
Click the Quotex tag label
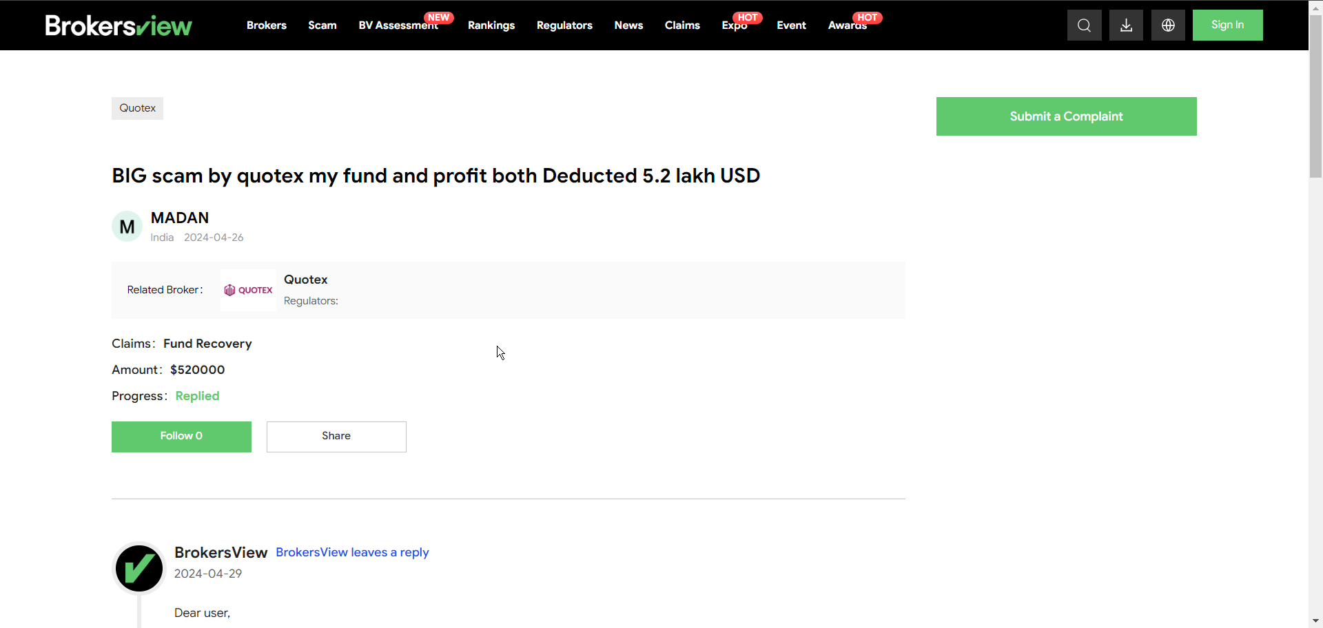tap(137, 108)
